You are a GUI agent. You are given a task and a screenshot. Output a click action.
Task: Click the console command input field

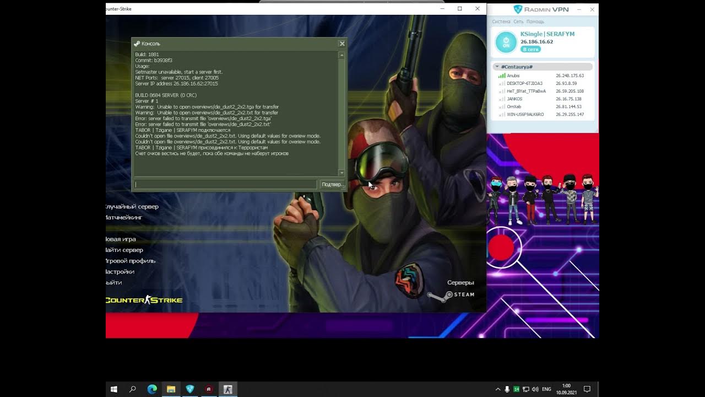coord(226,185)
